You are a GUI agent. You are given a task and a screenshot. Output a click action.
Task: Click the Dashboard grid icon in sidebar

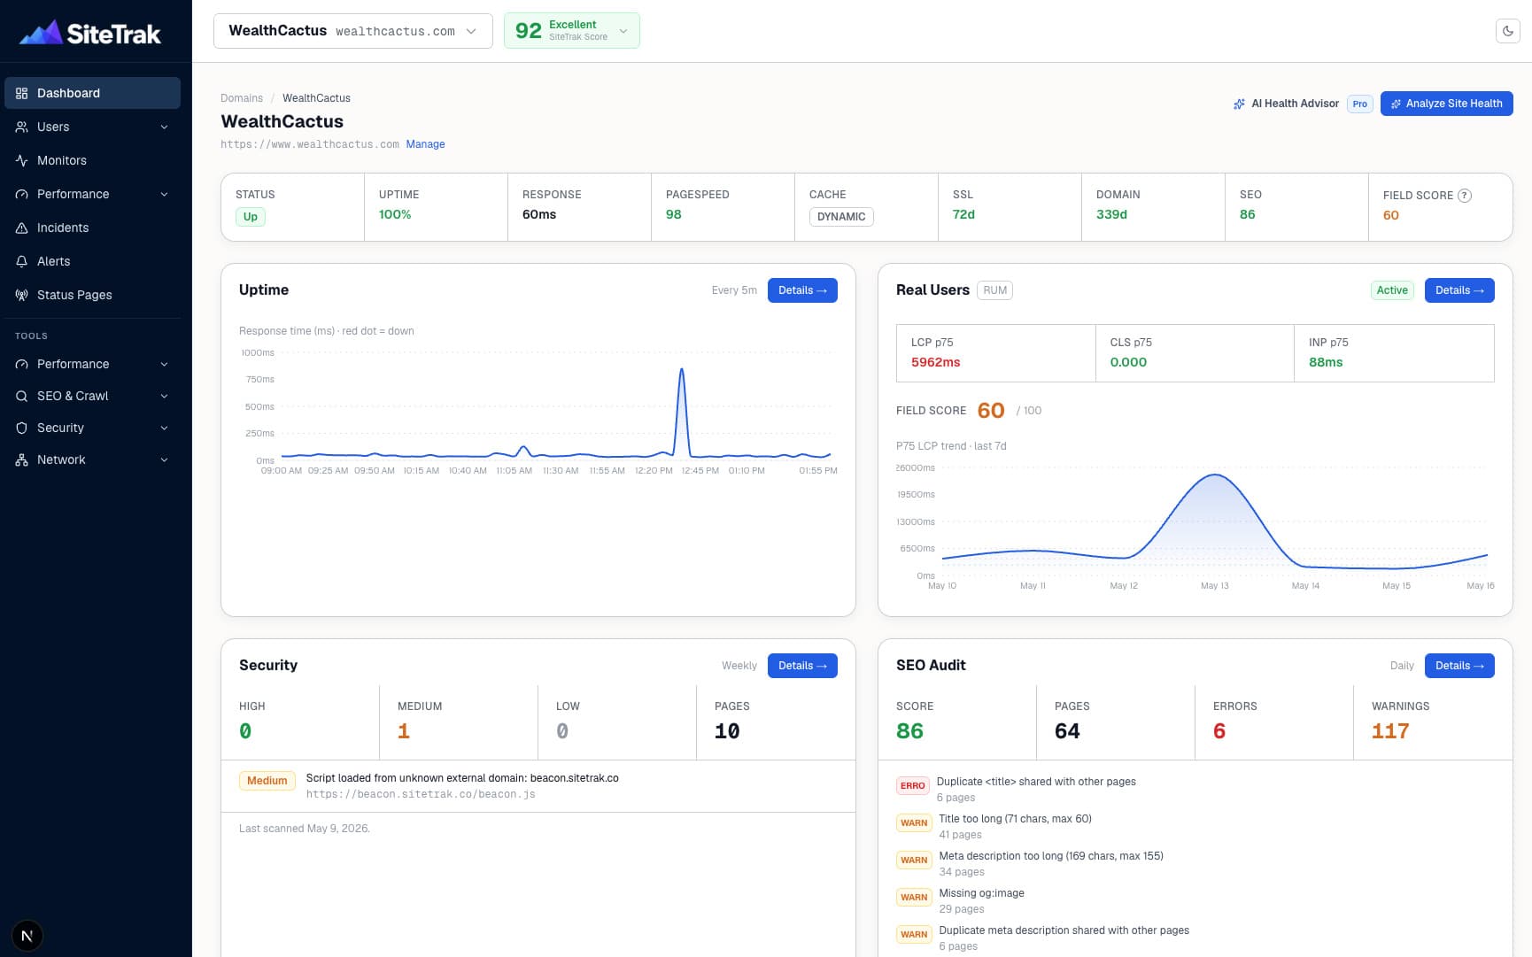click(22, 93)
